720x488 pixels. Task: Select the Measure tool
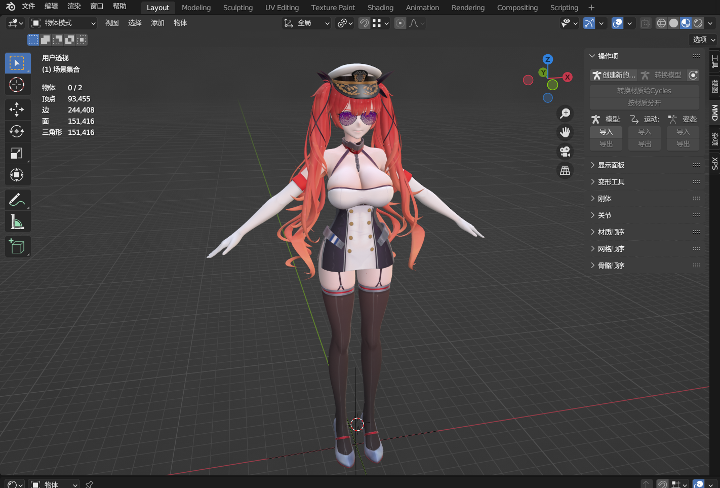18,221
